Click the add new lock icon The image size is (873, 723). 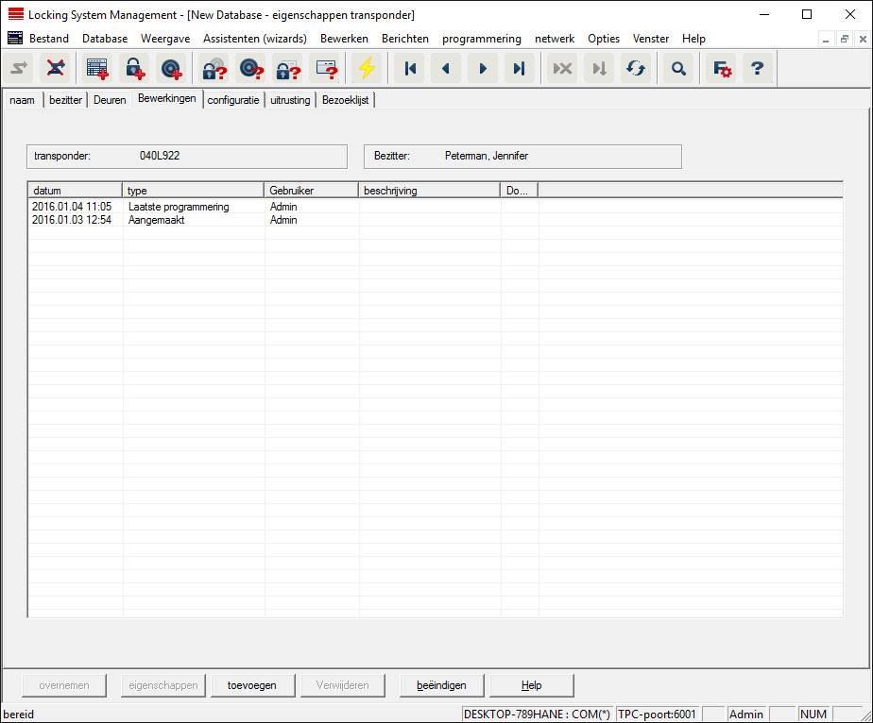tap(134, 69)
